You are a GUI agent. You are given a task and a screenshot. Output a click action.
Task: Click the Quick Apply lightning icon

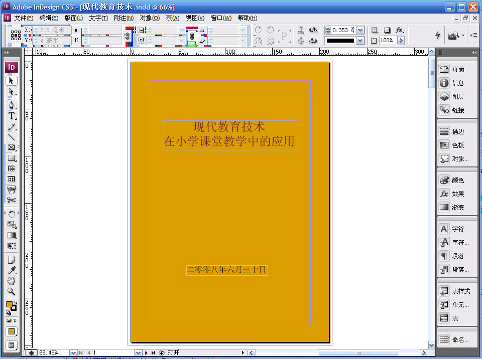[x=438, y=35]
